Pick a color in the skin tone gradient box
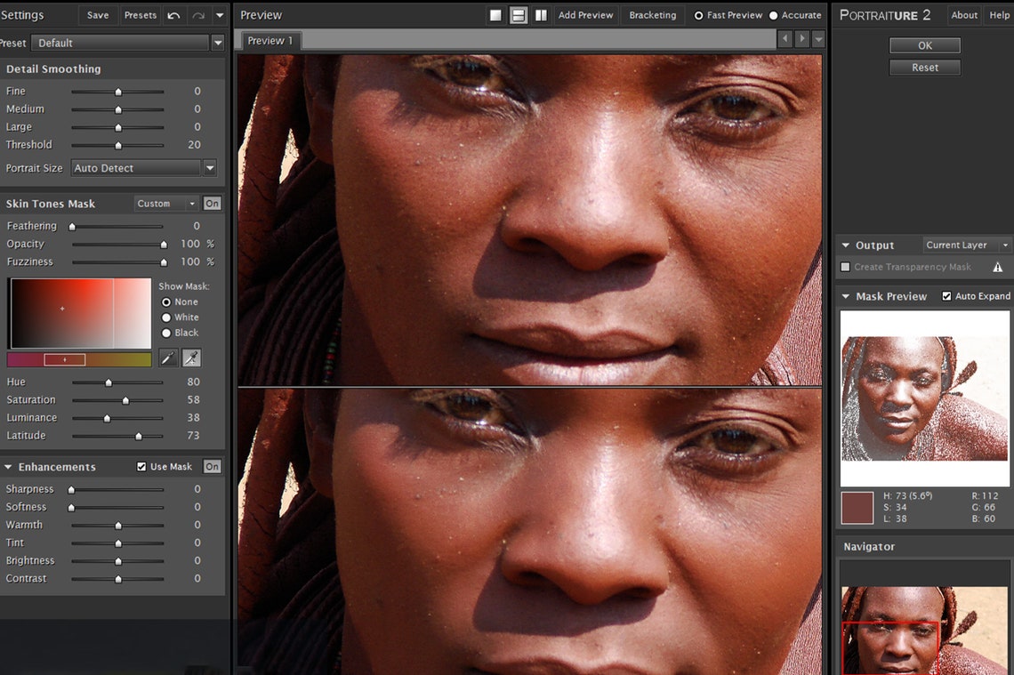The image size is (1014, 675). (x=80, y=314)
